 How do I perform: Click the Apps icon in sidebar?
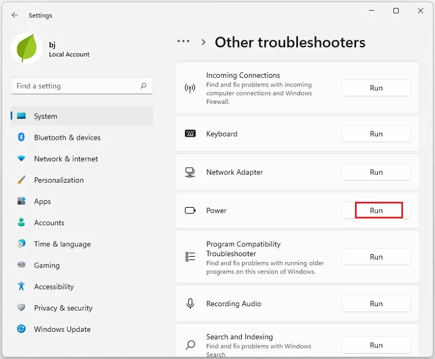coord(21,201)
